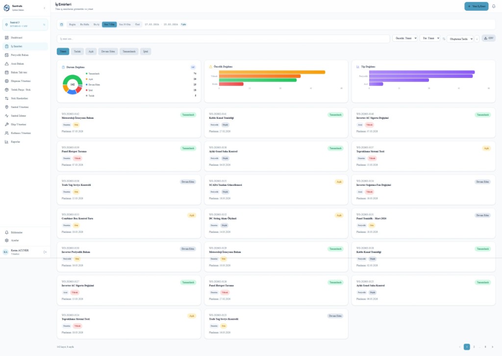This screenshot has height=356, width=502.
Task: Go to the previous page with the left chevron
Action: (x=460, y=347)
